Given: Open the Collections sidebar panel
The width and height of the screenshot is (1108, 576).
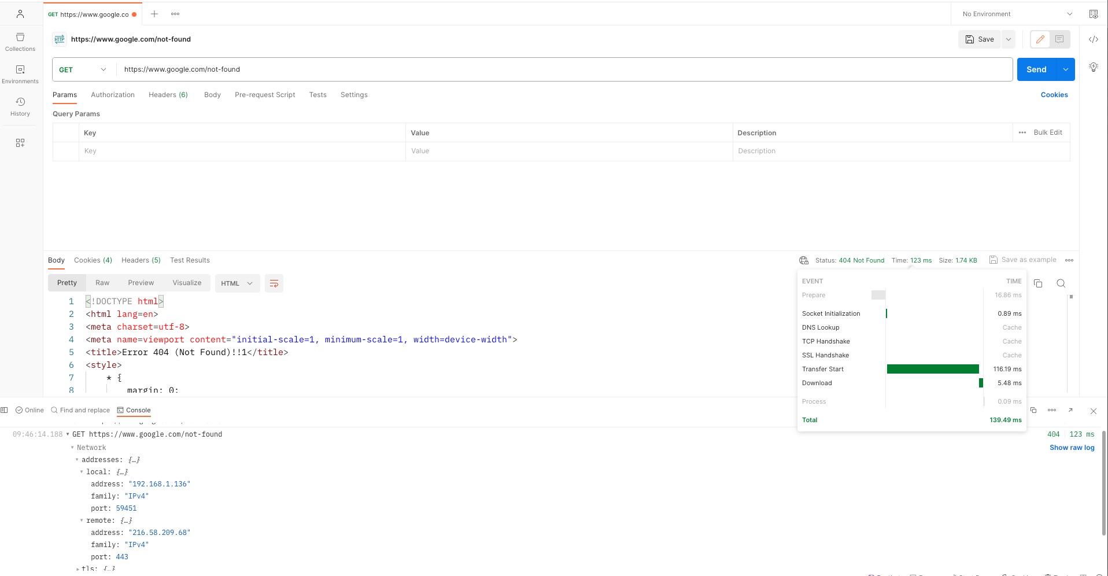Looking at the screenshot, I should [x=20, y=42].
